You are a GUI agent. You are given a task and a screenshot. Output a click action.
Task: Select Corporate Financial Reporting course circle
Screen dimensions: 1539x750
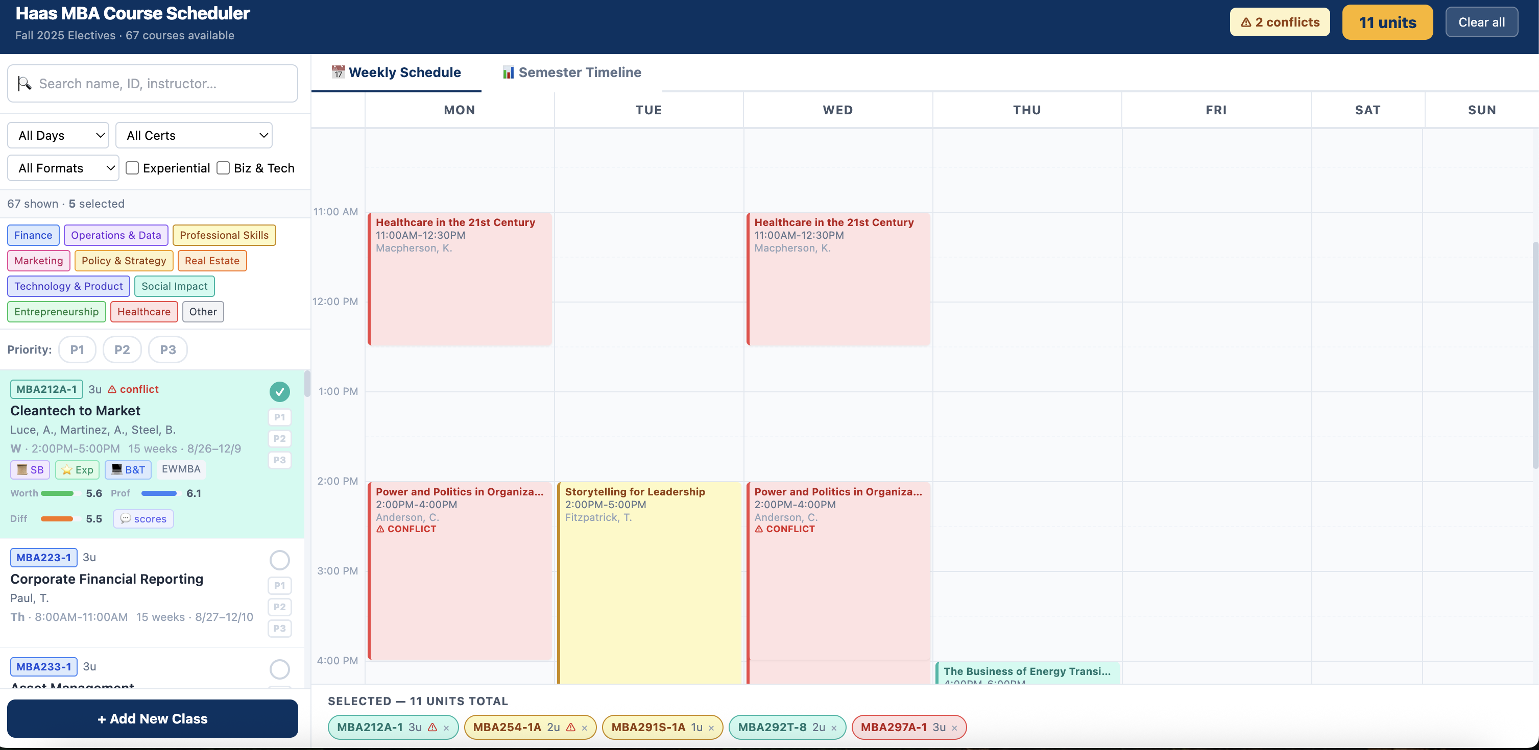280,560
